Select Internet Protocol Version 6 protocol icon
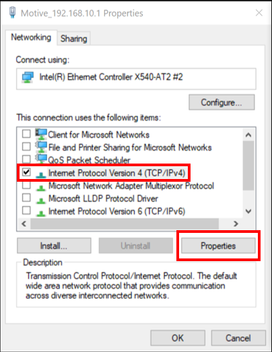 pyautogui.click(x=41, y=213)
